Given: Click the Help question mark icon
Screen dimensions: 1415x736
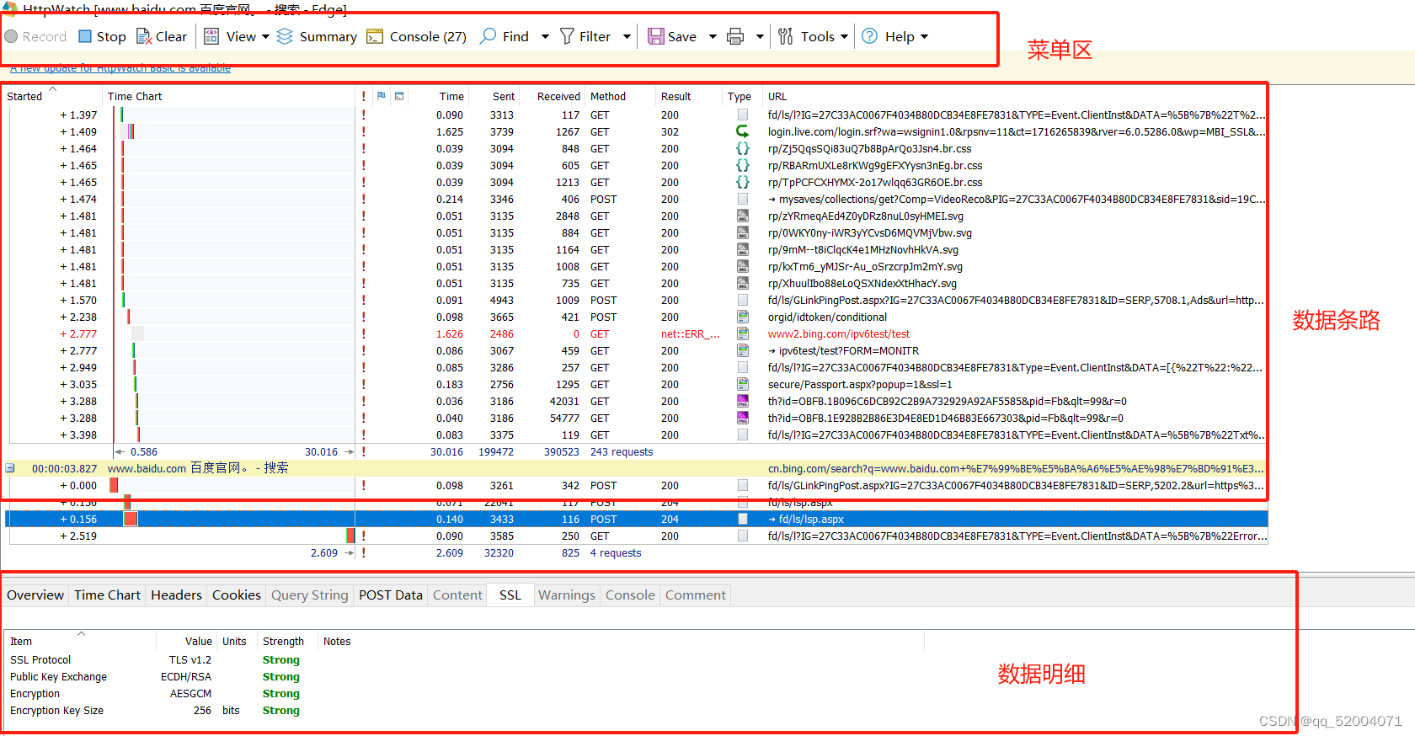Looking at the screenshot, I should coord(870,36).
